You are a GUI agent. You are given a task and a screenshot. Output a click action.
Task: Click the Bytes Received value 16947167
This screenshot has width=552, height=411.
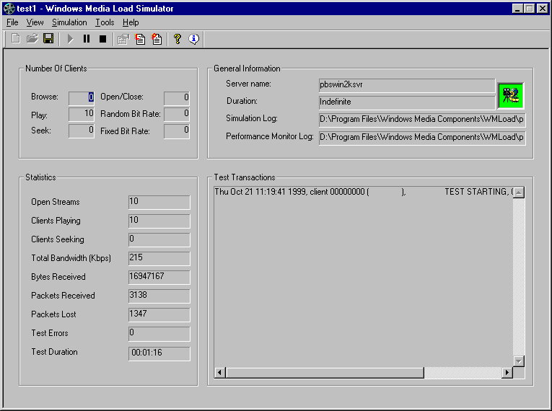[159, 278]
